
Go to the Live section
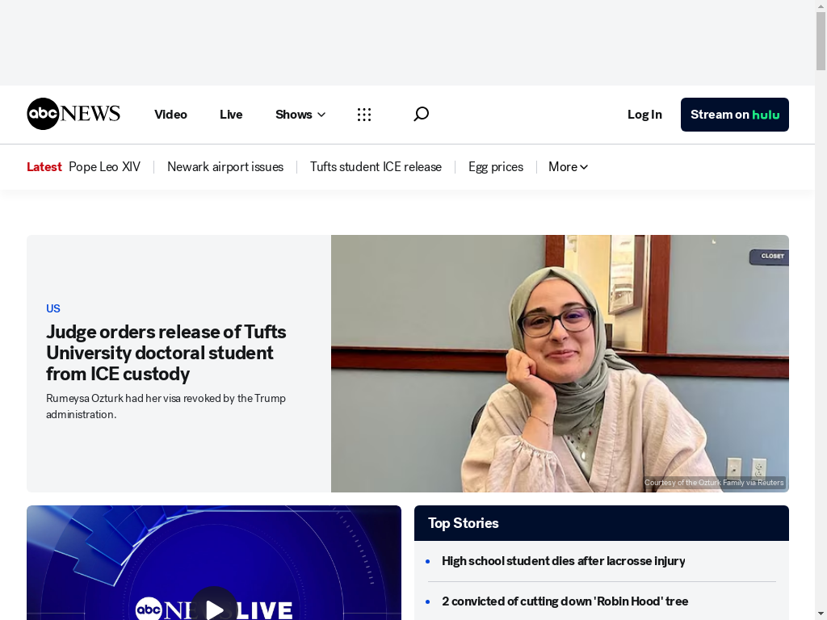coord(231,115)
